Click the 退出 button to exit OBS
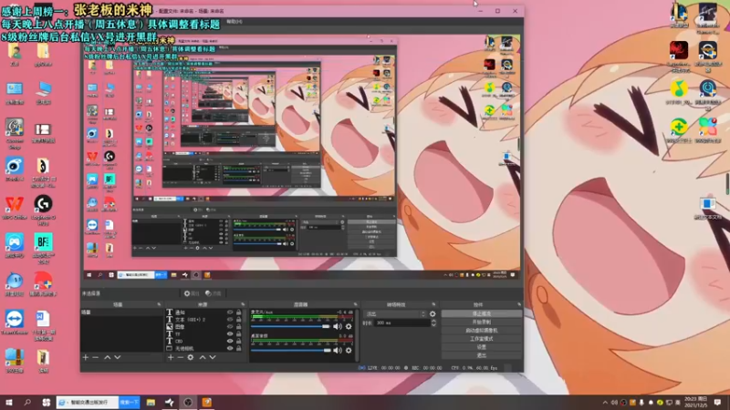Viewport: 730px width, 410px height. tap(482, 355)
